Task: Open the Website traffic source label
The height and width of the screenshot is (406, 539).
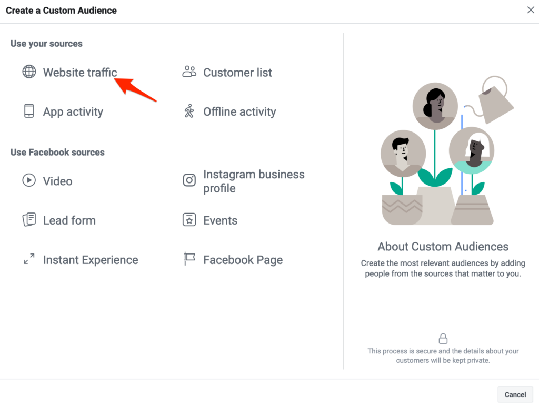Action: (80, 73)
